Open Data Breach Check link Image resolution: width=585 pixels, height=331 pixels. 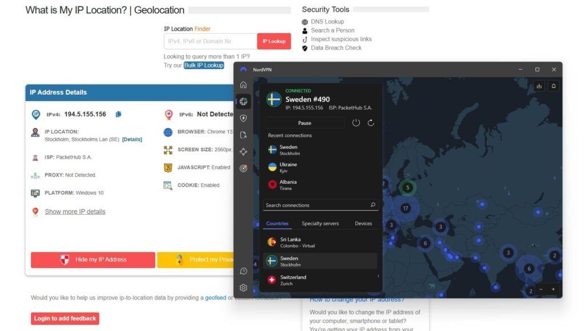coord(336,48)
